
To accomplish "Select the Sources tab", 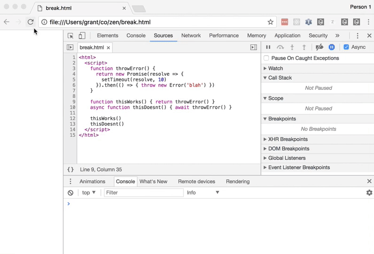I will point(163,36).
